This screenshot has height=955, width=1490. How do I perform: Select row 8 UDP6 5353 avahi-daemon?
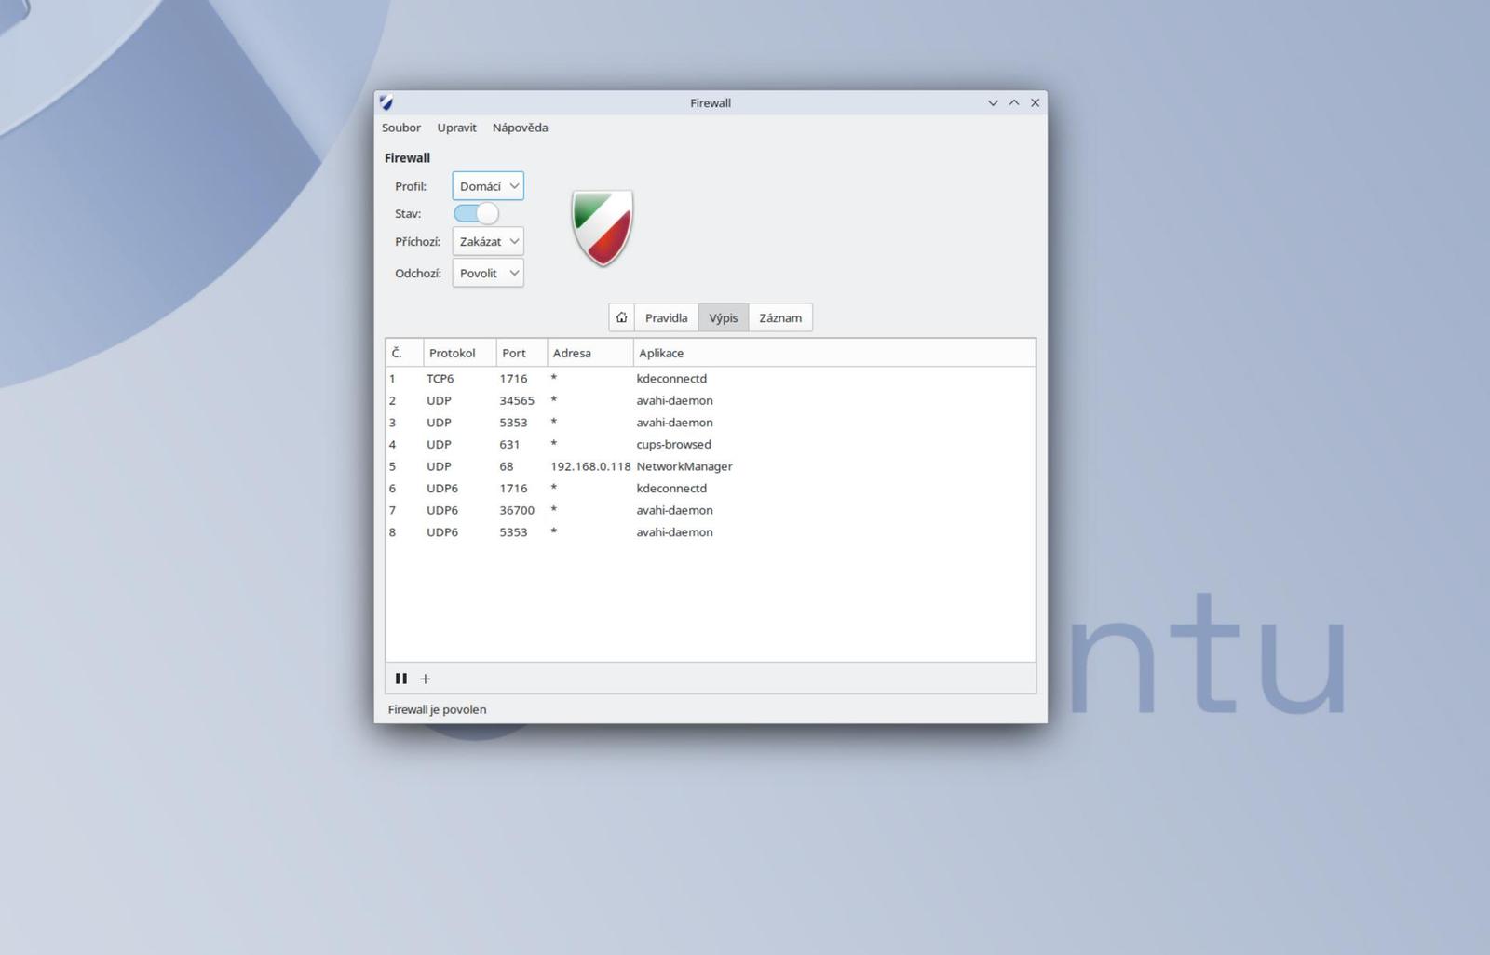click(711, 532)
